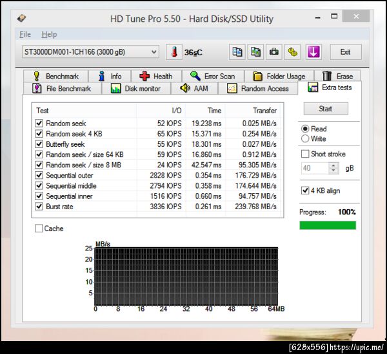Click the Time column header
This screenshot has height=354, width=387.
[x=205, y=111]
